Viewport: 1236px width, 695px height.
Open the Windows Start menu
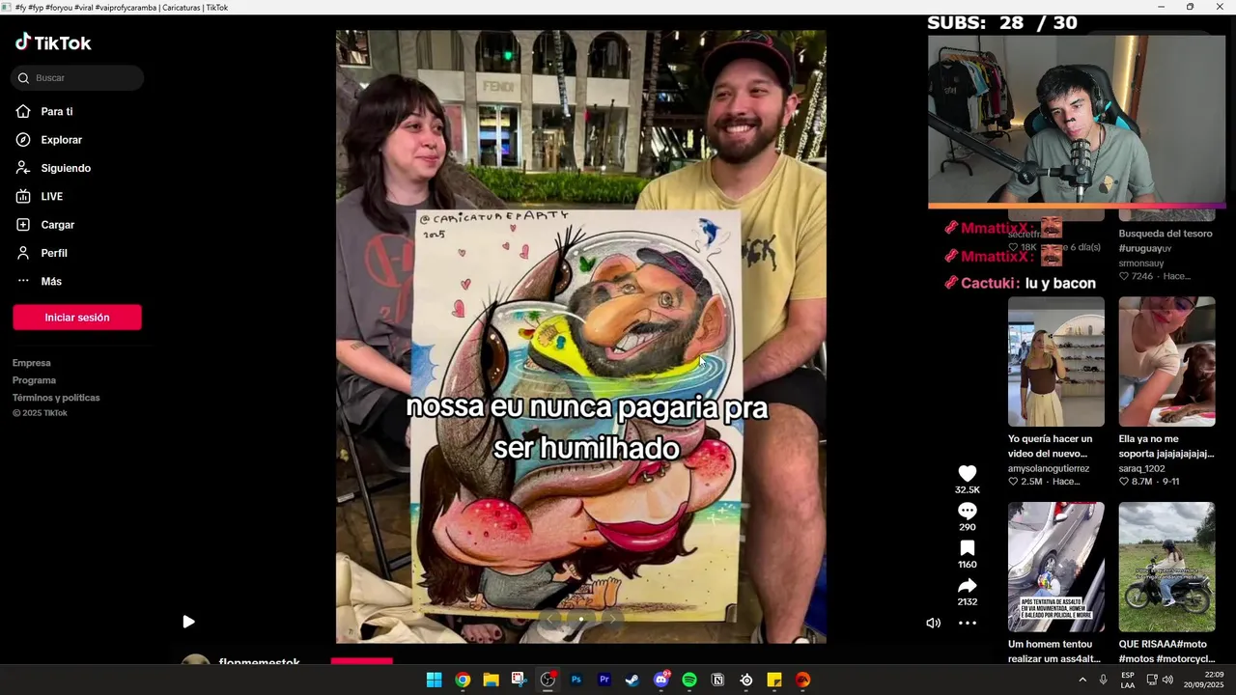click(435, 680)
